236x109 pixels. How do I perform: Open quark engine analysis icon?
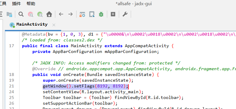[x=92, y=14]
